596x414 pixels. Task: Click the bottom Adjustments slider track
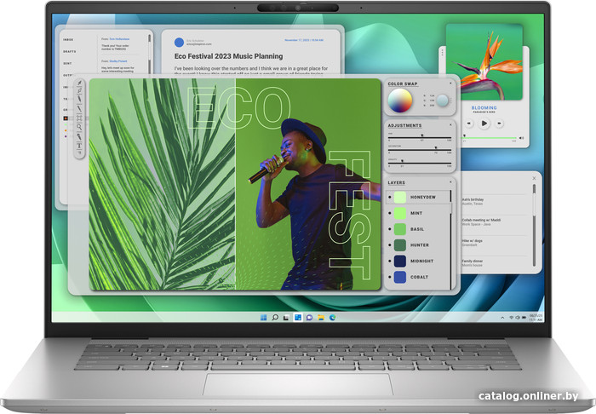pyautogui.click(x=420, y=163)
